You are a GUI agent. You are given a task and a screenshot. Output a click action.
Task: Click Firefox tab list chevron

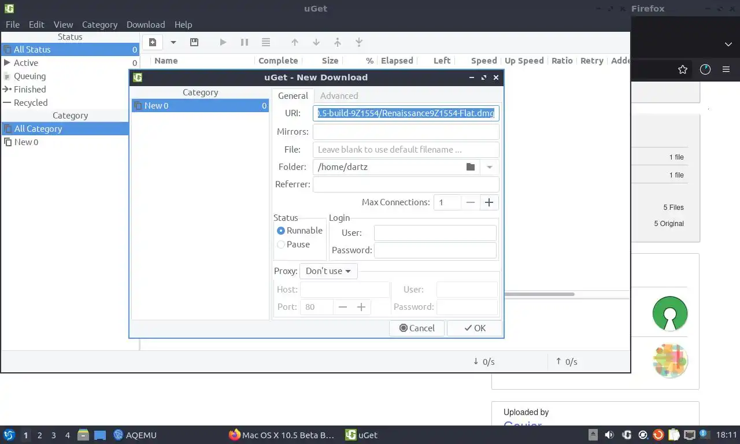(x=728, y=44)
